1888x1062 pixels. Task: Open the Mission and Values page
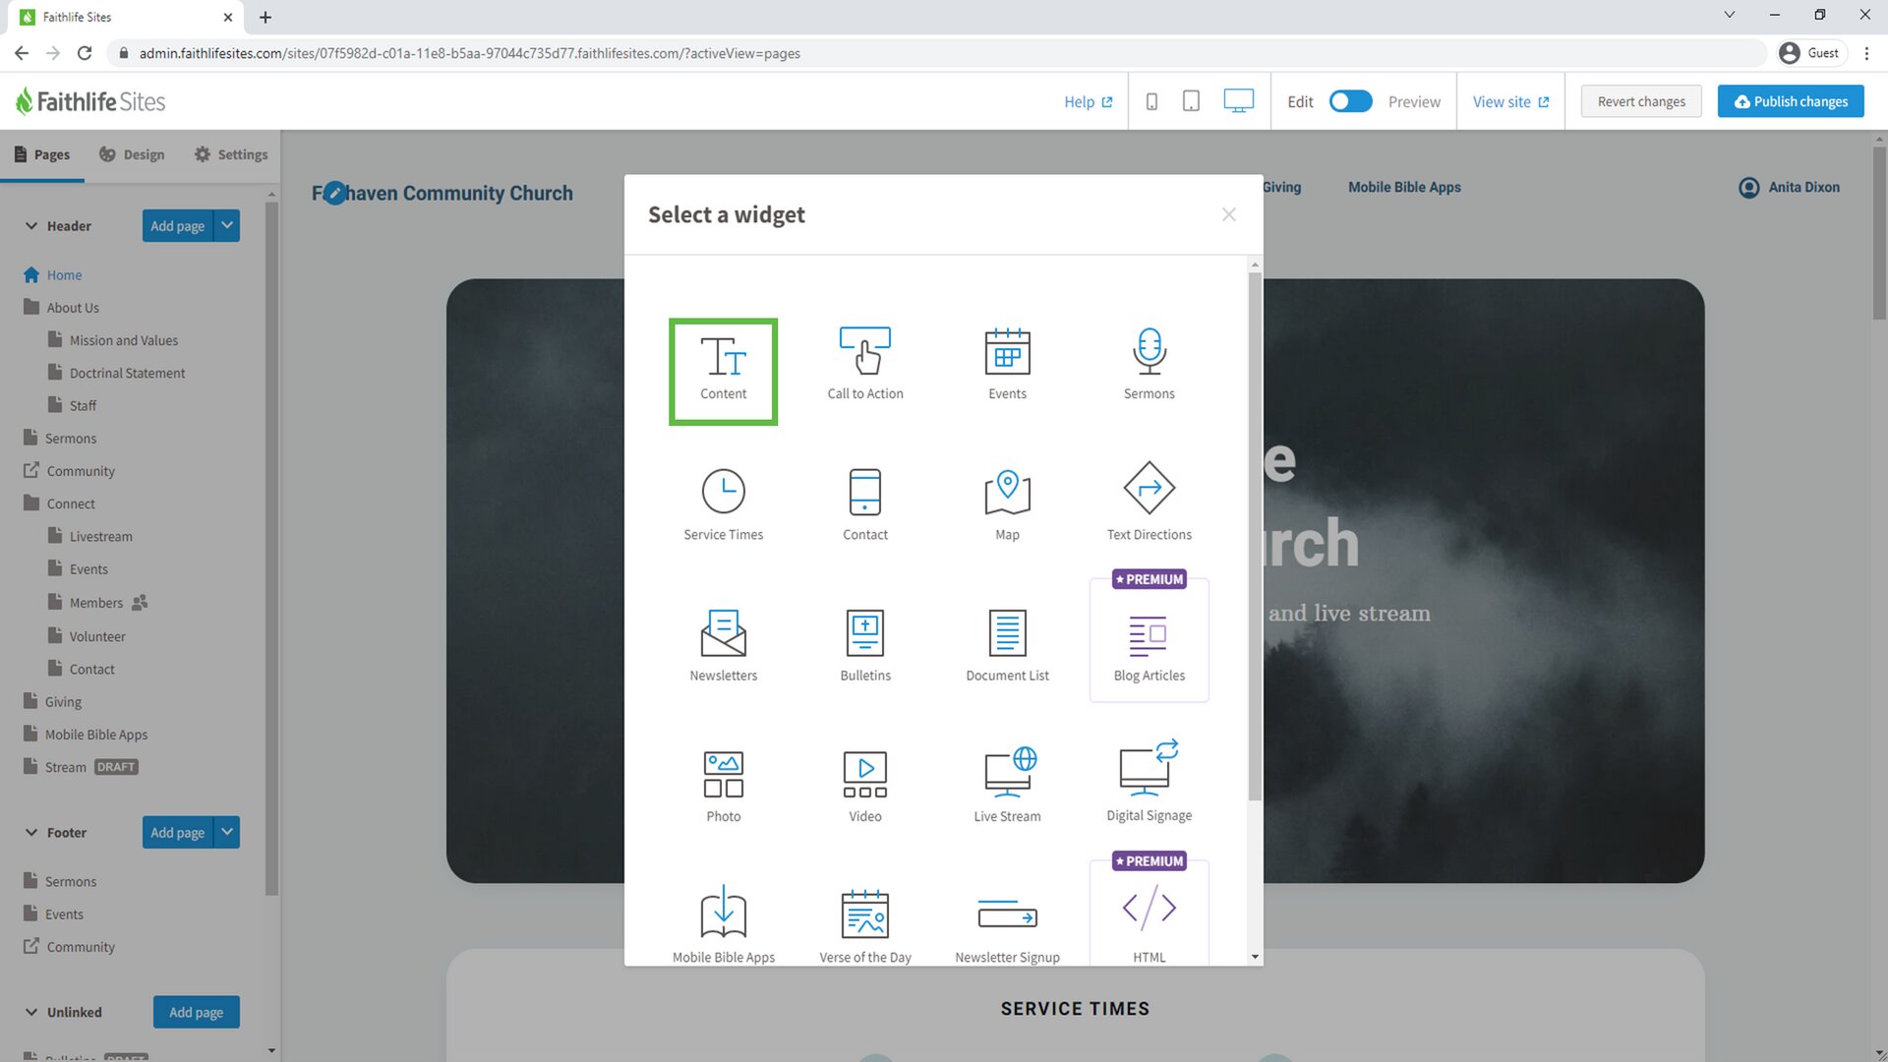point(113,340)
